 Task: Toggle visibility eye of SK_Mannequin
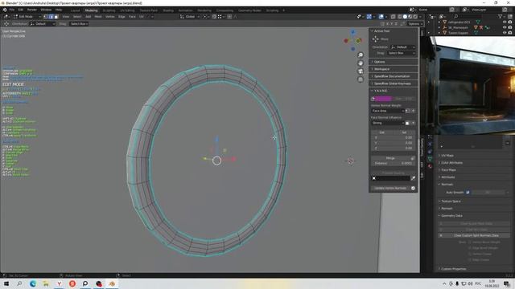point(505,27)
